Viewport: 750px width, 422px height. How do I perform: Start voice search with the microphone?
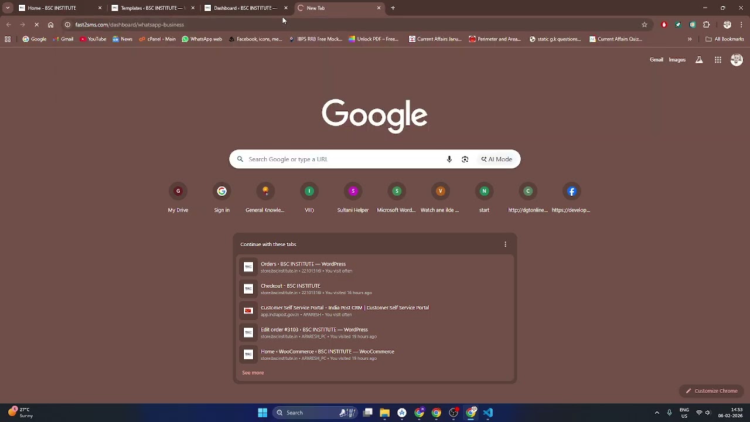click(449, 159)
